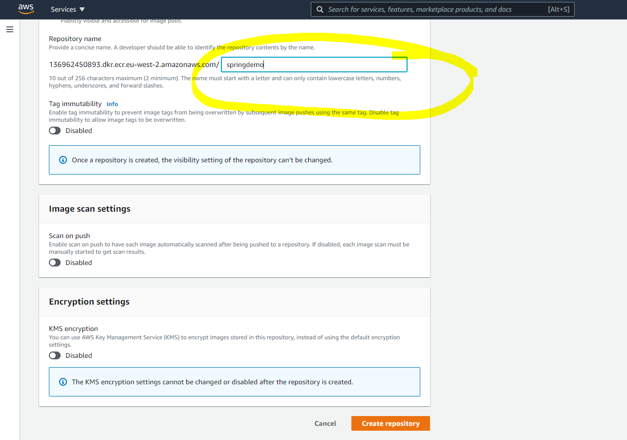The width and height of the screenshot is (627, 440).
Task: Click info icon in visibility setting notice
Action: [63, 160]
